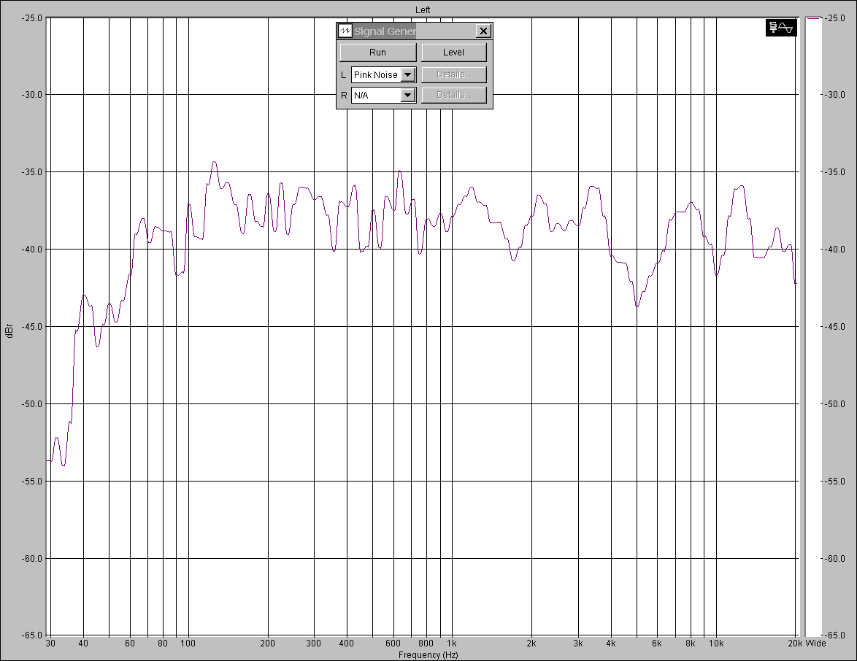The width and height of the screenshot is (857, 661).
Task: Click Details button beside Pink Noise
Action: tap(453, 75)
